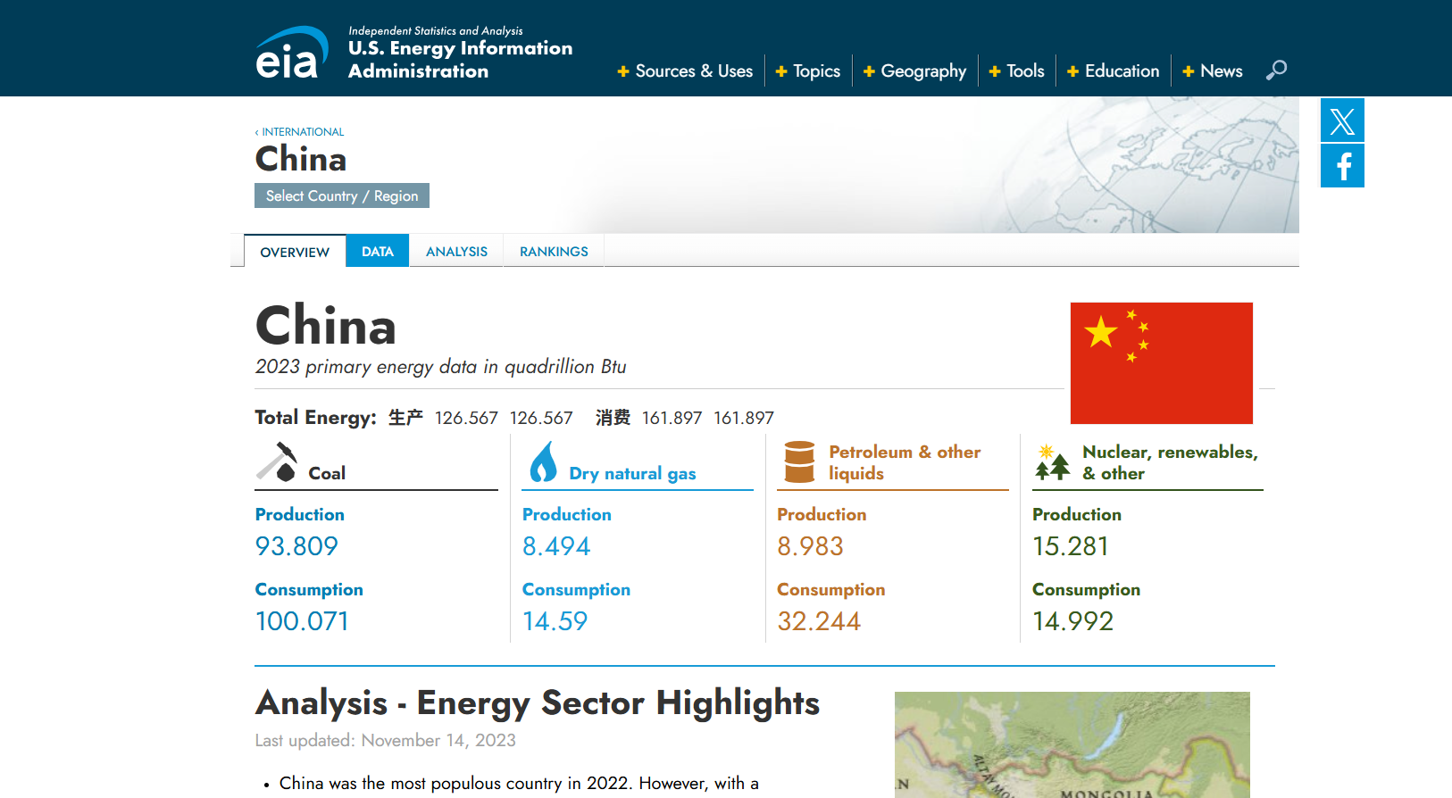Select nuclear renewables production value 15.281
1452x798 pixels.
pos(1071,546)
